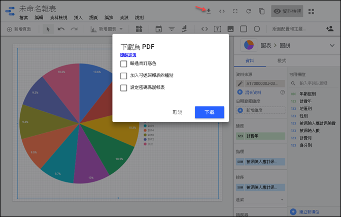Click the 被保險人應計保 metric chip under 指標
Viewport: 341px width, 217px height.
point(260,162)
